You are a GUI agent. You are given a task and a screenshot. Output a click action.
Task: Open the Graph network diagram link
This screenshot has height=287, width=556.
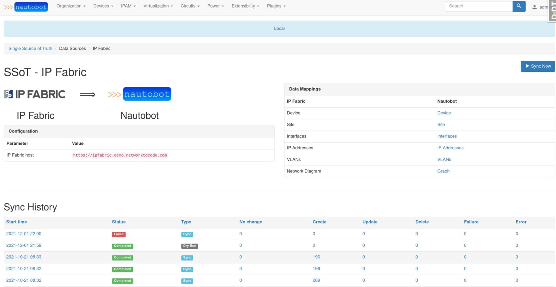pyautogui.click(x=443, y=171)
